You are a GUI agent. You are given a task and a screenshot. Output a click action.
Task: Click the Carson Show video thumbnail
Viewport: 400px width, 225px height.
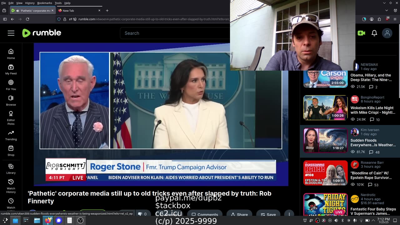(x=325, y=79)
